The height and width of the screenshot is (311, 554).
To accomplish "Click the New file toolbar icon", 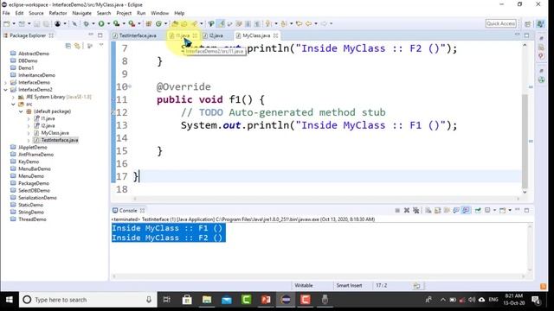I will tap(6, 23).
